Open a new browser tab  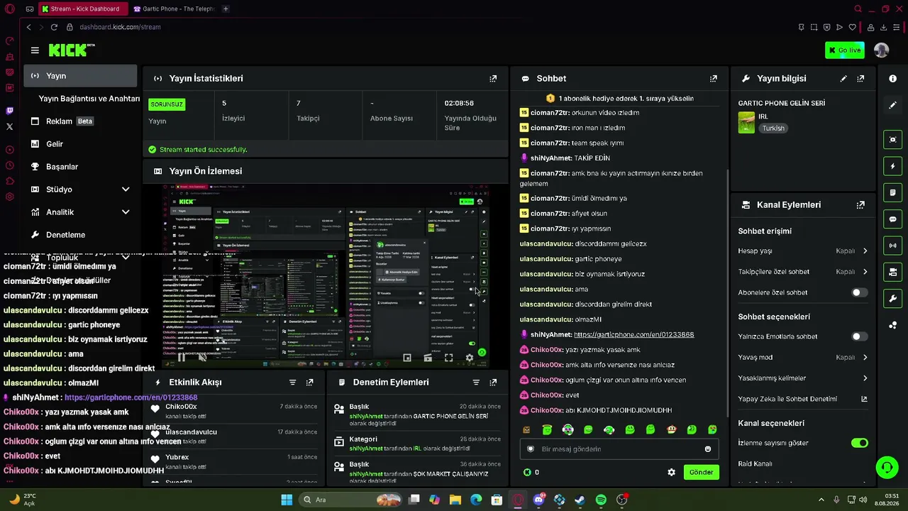point(226,9)
